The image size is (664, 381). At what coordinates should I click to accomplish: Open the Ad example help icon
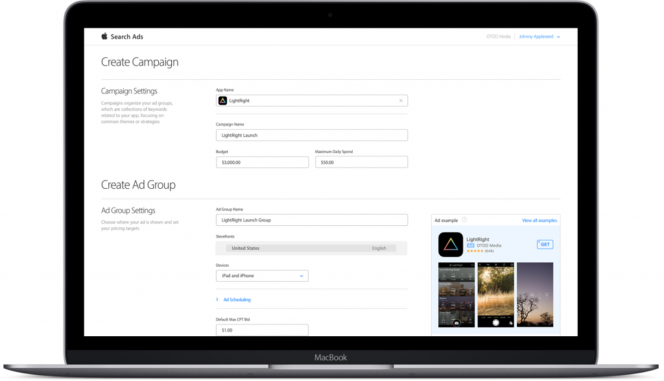point(464,219)
